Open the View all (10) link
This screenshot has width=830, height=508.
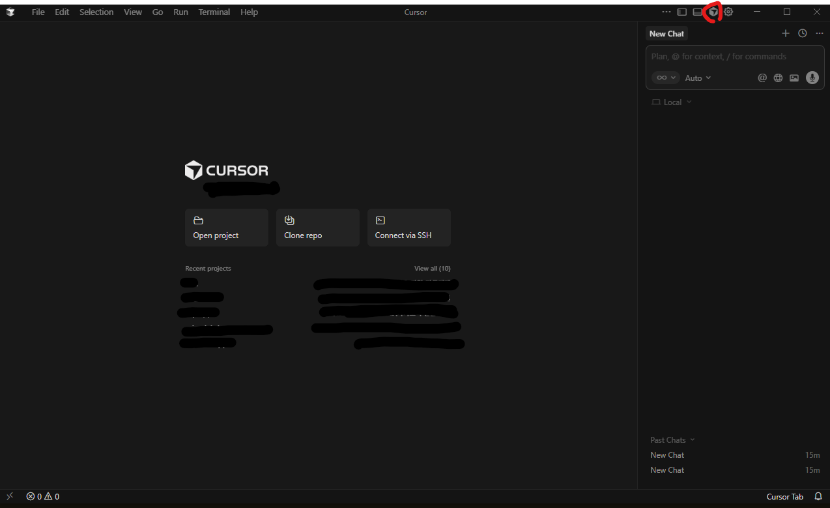[x=433, y=268]
